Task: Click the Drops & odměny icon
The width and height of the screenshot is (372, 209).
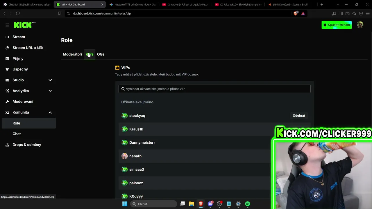Action: [7, 145]
